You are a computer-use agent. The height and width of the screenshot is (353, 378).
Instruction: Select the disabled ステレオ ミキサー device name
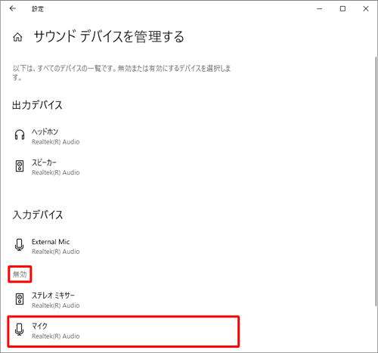tap(53, 296)
